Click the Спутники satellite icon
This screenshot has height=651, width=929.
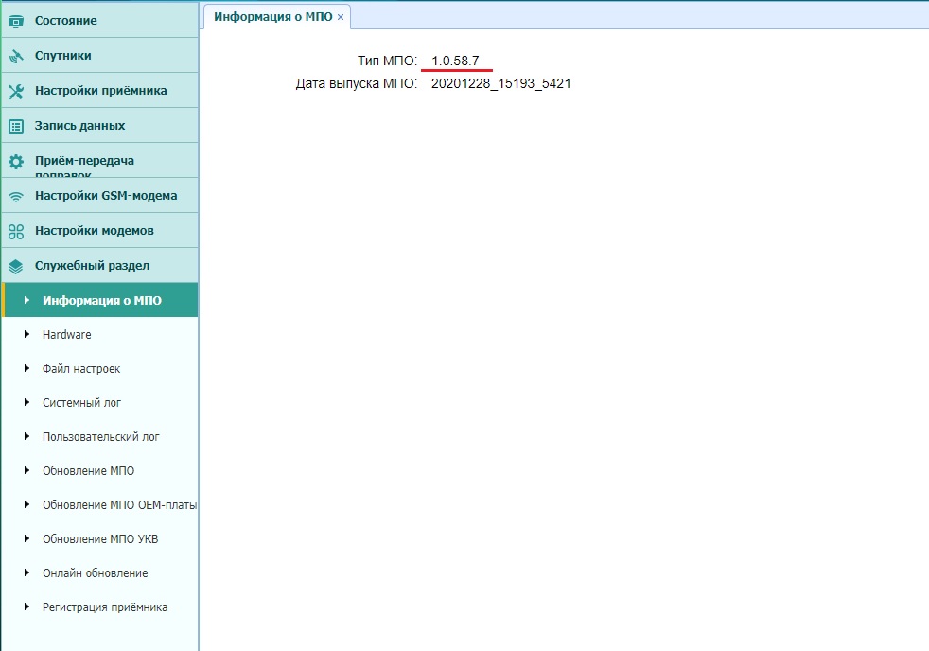[16, 56]
